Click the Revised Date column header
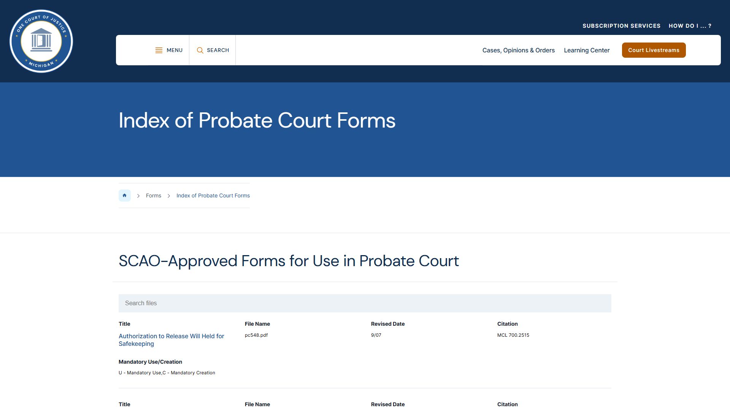The image size is (730, 410). (x=387, y=324)
